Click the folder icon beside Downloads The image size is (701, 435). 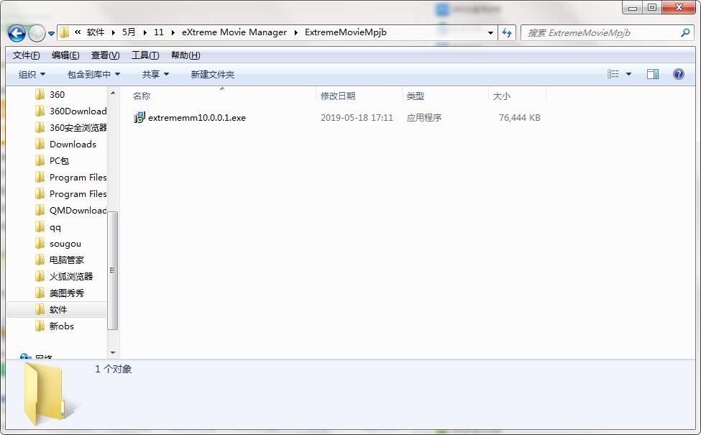[x=40, y=144]
